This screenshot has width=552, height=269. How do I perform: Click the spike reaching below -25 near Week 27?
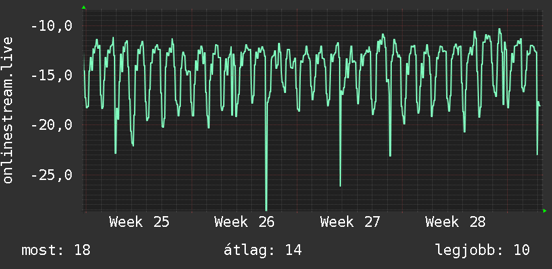(340, 185)
